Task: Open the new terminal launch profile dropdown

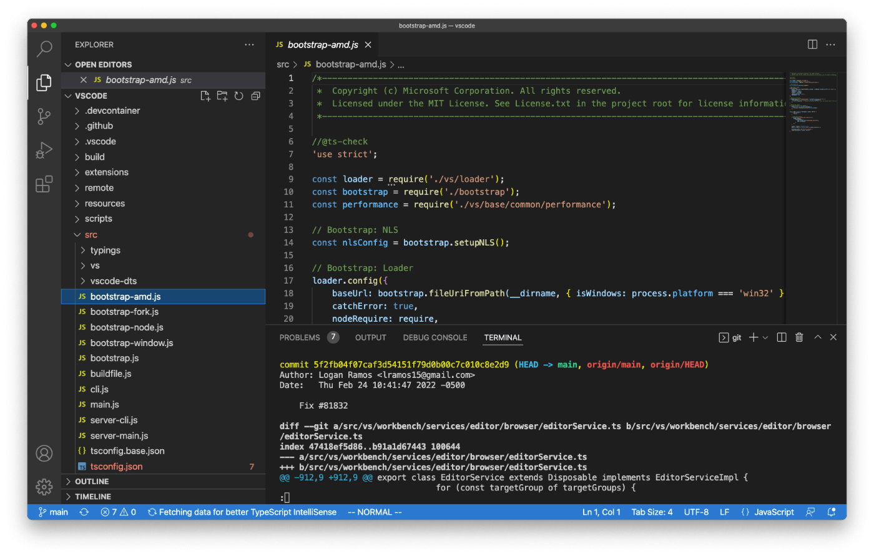Action: point(765,337)
